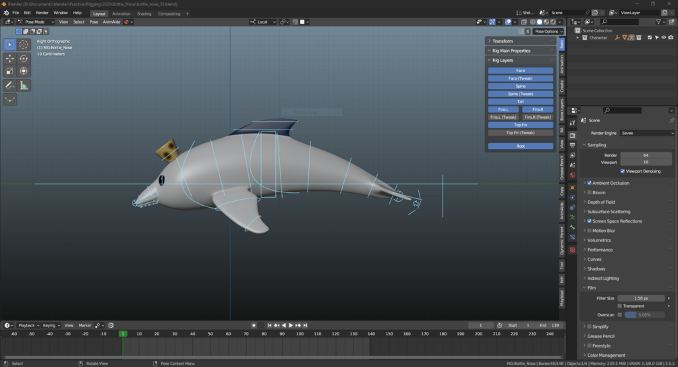Enable the Ambient Occlusion checkbox
This screenshot has width=678, height=367.
click(x=589, y=183)
